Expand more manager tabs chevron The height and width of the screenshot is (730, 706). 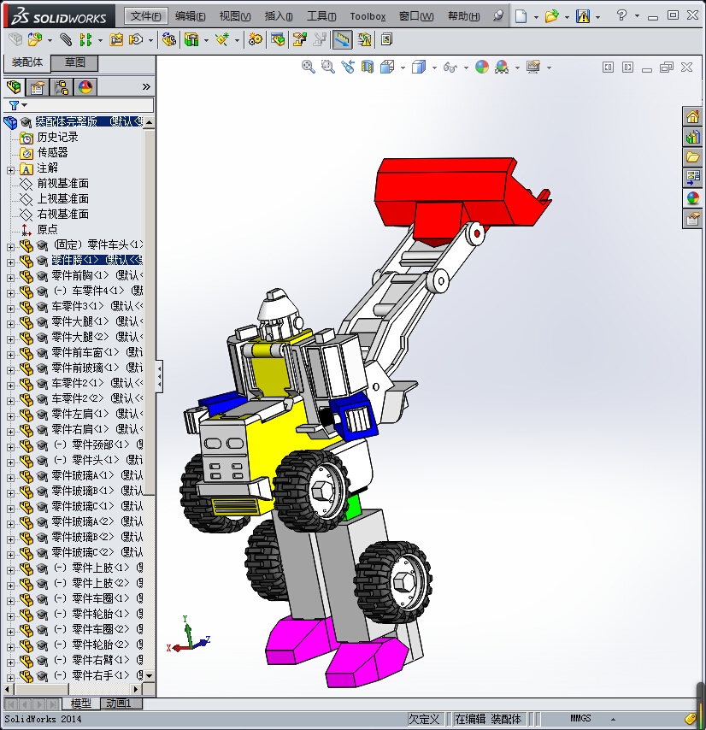[146, 86]
